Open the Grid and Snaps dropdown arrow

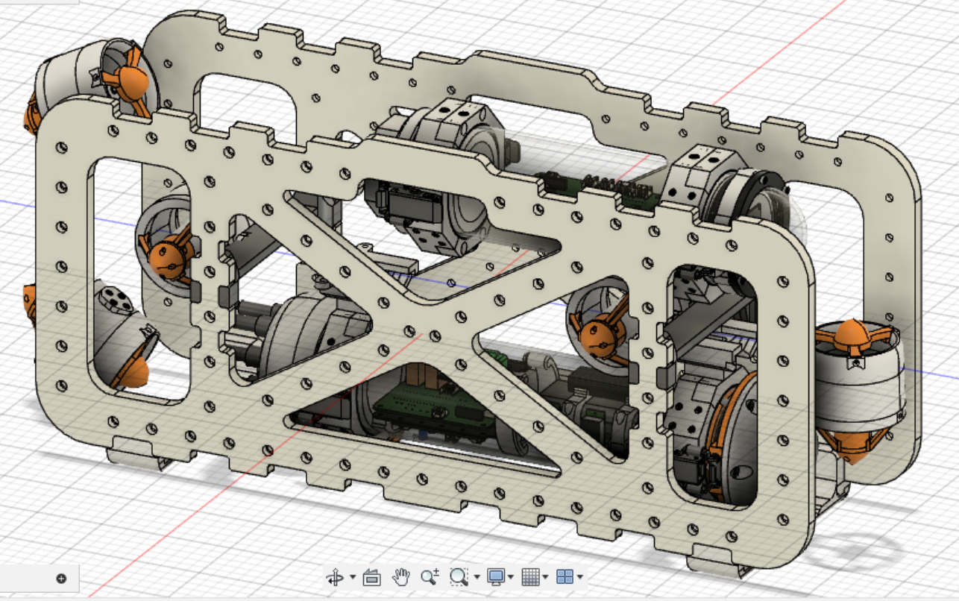[x=546, y=577]
